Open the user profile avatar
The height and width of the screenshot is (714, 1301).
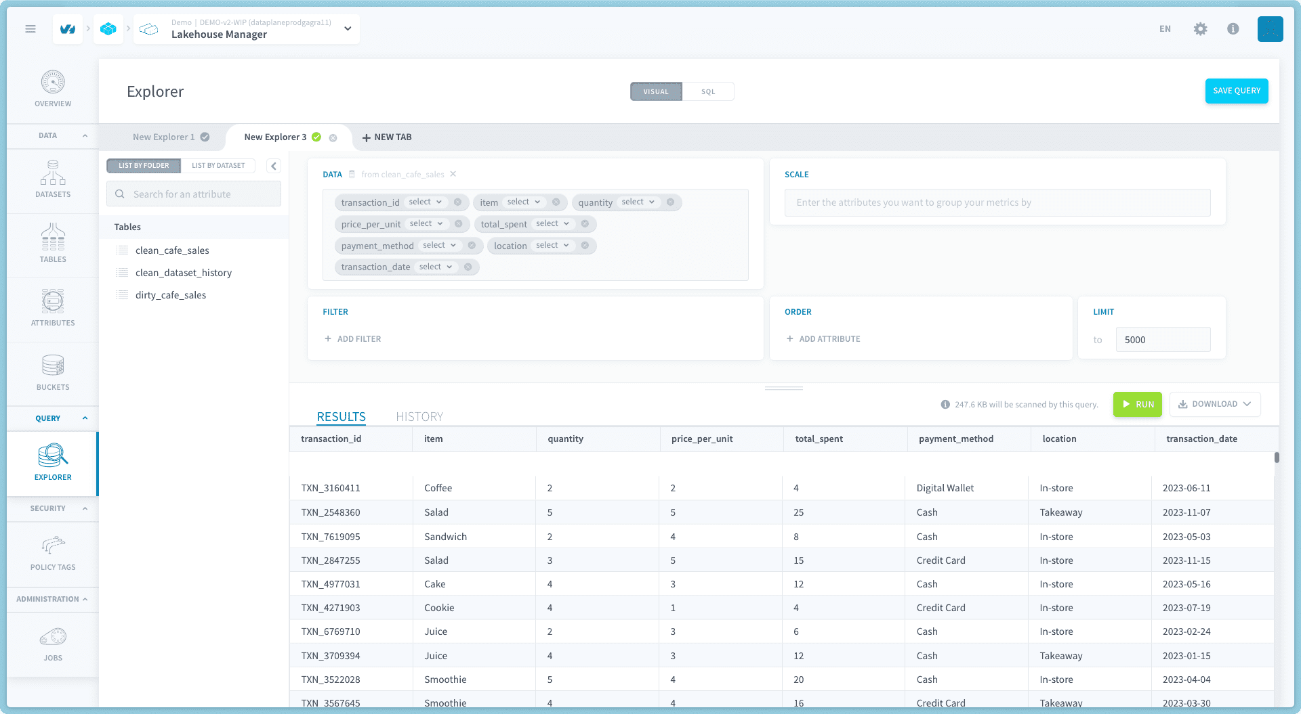click(1270, 29)
